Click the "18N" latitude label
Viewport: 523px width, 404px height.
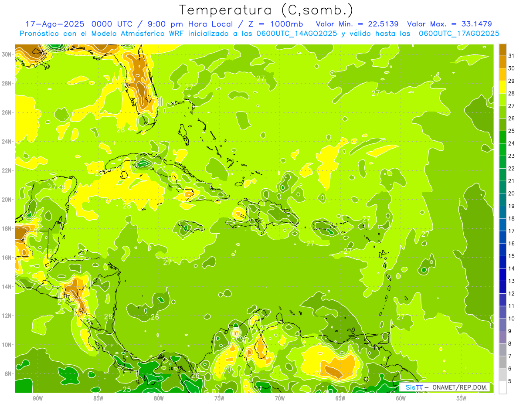[x=7, y=228]
